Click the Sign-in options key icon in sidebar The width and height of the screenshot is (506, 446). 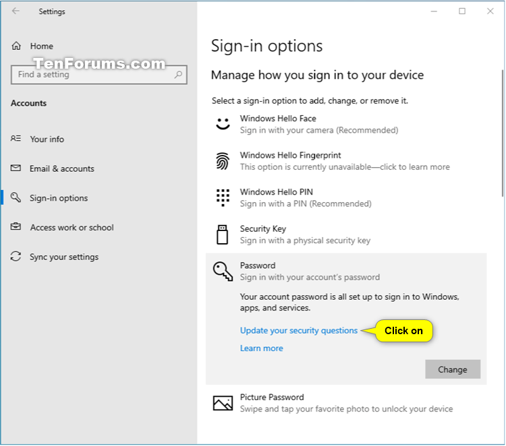16,197
